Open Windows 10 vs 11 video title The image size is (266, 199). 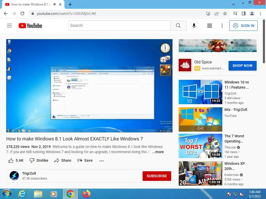237,85
